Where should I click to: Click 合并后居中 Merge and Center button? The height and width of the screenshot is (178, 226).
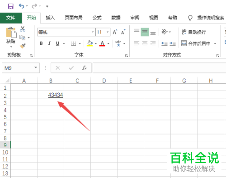tap(196, 43)
